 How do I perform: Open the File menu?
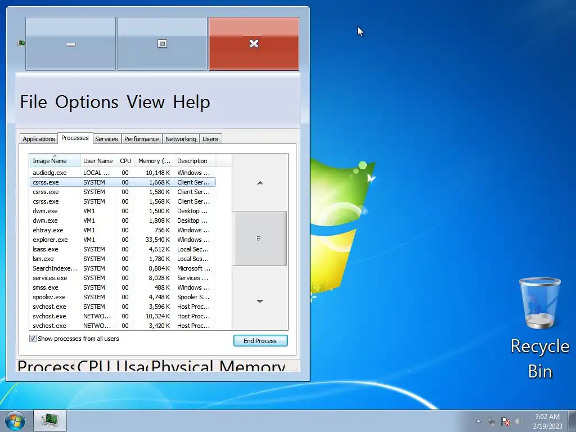coord(33,102)
